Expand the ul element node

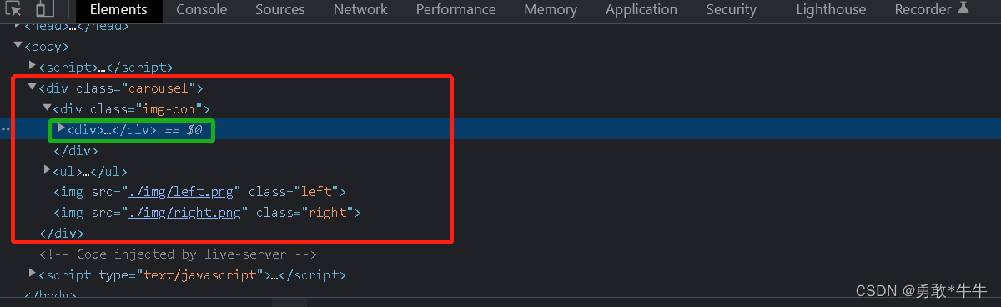click(x=48, y=170)
